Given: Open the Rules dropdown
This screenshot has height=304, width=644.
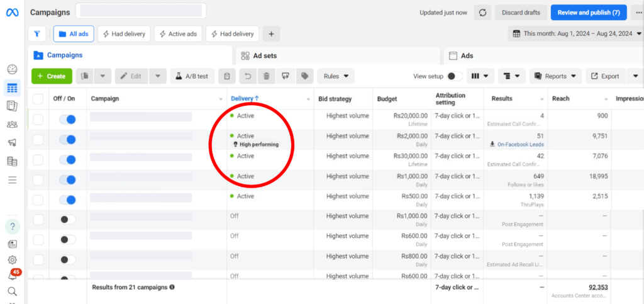Looking at the screenshot, I should (336, 76).
